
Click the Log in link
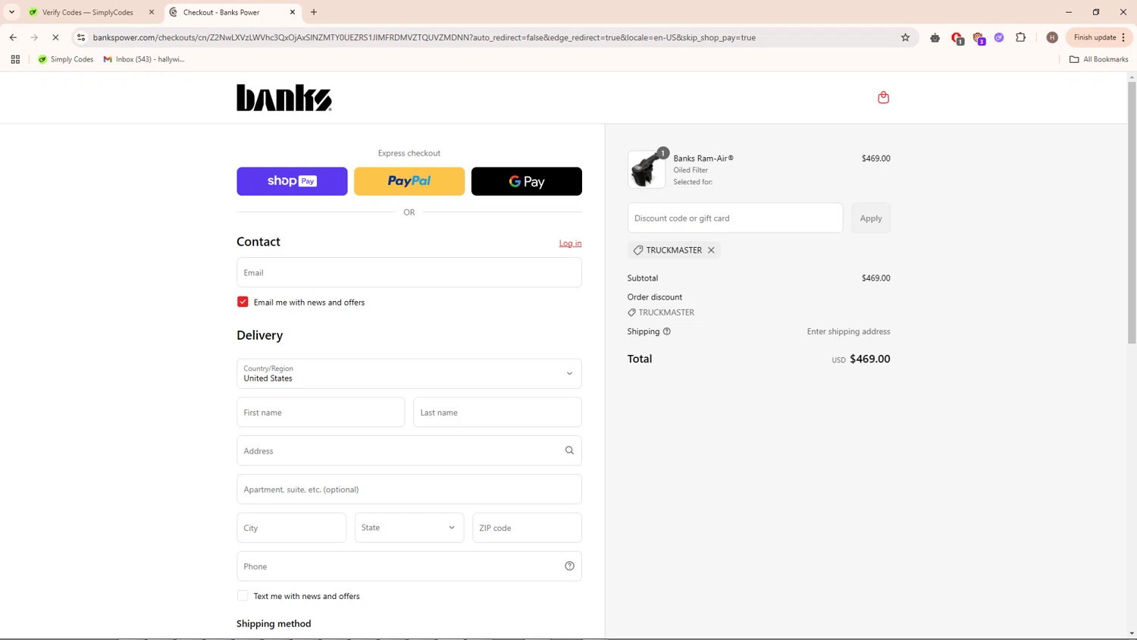pos(570,243)
